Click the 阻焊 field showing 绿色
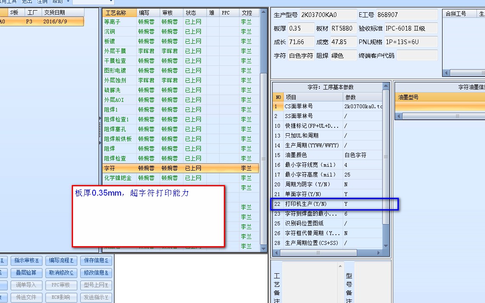Viewport: 485px width, 303px height. 343,55
